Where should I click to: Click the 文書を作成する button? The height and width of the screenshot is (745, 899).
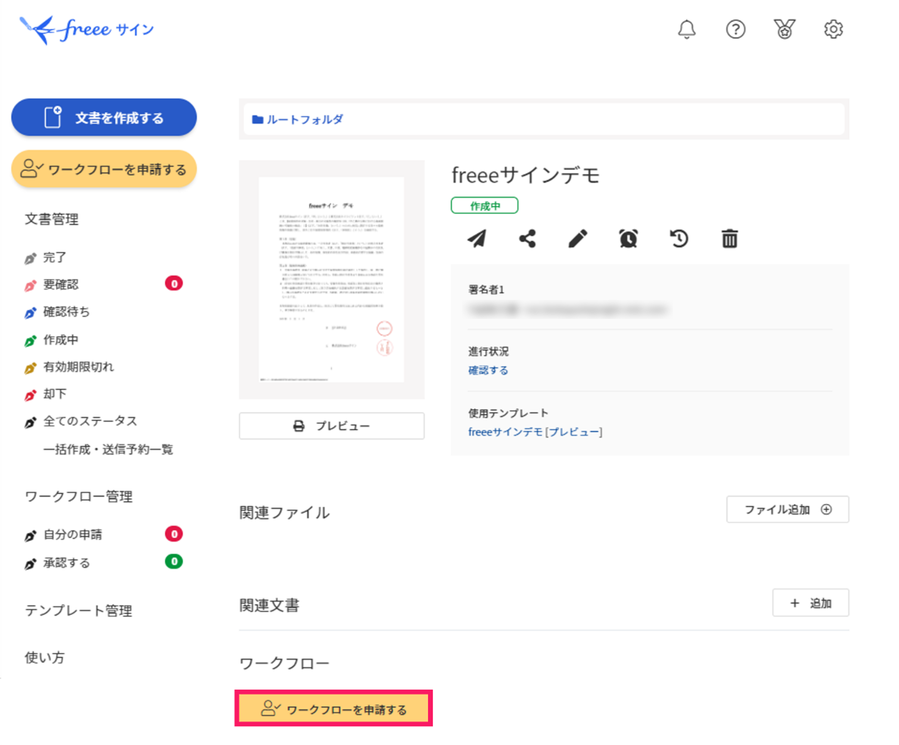pos(104,117)
